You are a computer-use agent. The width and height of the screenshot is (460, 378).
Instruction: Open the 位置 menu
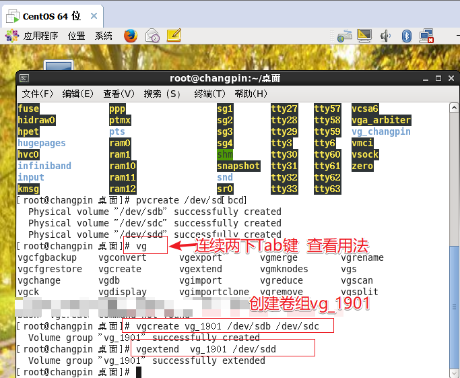(77, 36)
